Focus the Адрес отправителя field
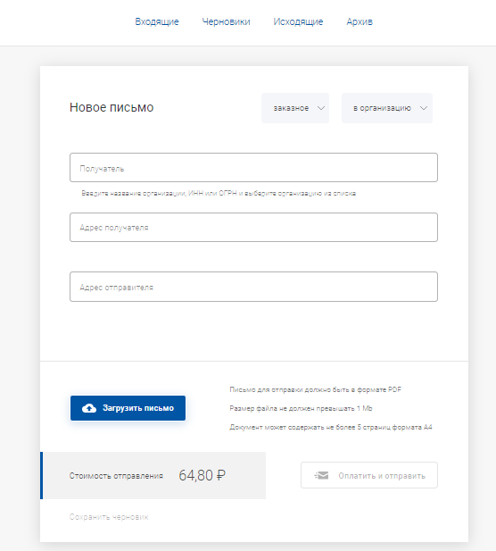Screen dimensions: 496x551 click(x=253, y=287)
